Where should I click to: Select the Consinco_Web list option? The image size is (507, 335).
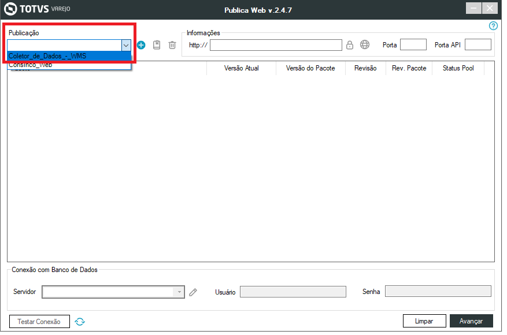pyautogui.click(x=69, y=65)
